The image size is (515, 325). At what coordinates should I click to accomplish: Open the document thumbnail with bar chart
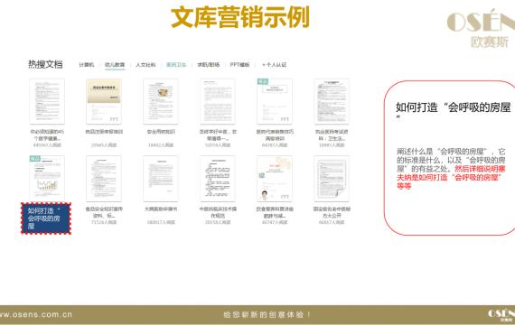tap(47, 179)
